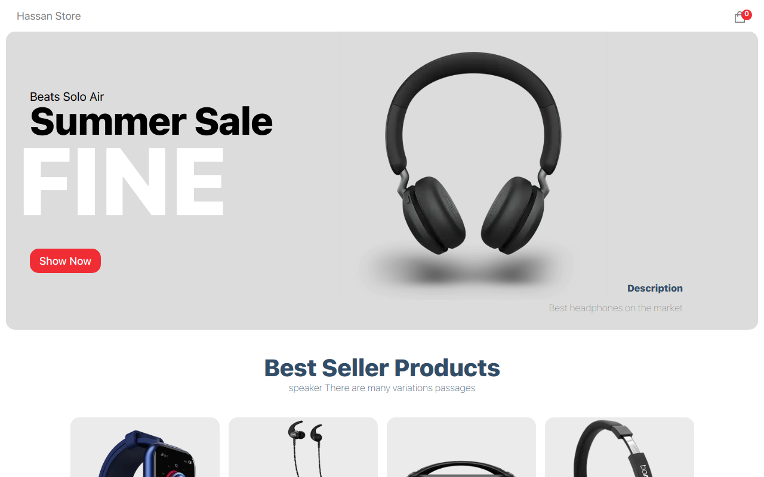The image size is (764, 477).
Task: Open the black headband headphones product card
Action: coord(620,447)
